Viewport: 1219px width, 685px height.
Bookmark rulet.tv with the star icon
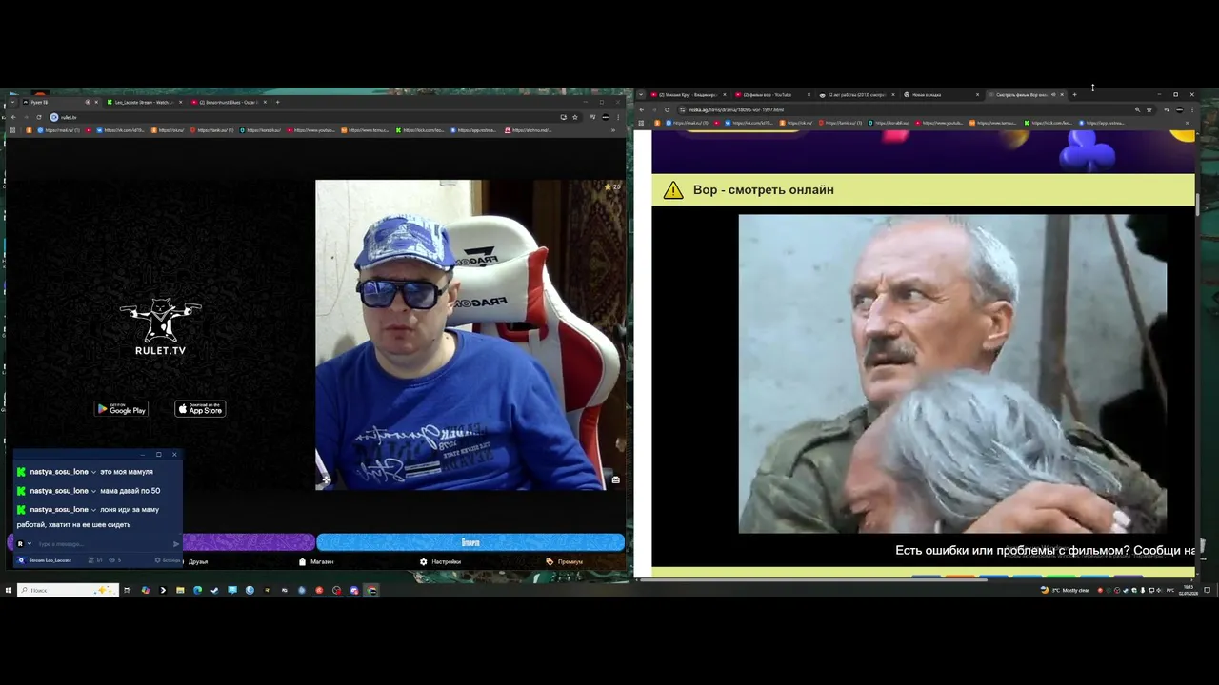point(575,117)
